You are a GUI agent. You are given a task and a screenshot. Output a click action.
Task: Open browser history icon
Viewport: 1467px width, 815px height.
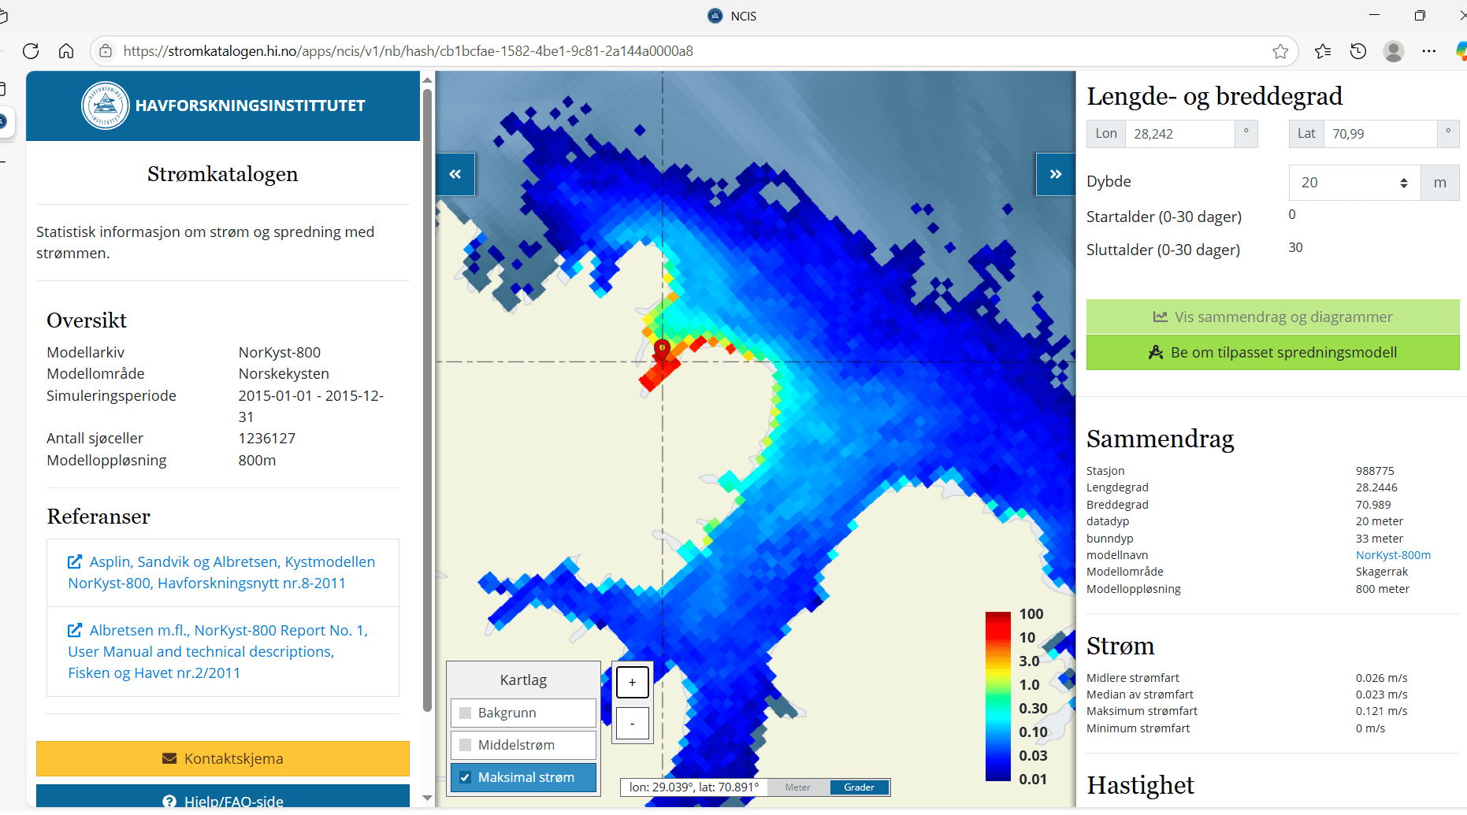click(1358, 51)
